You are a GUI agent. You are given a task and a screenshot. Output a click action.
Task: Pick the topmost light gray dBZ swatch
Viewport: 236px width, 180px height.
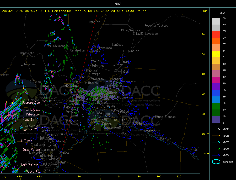click(216, 21)
